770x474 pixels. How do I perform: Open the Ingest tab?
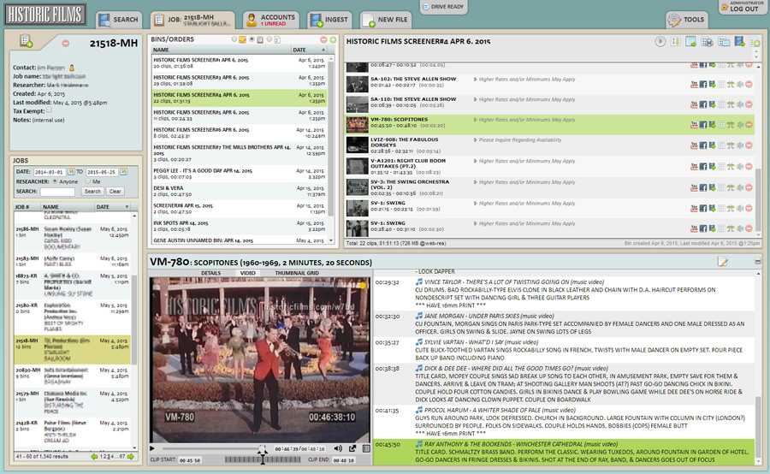point(329,20)
